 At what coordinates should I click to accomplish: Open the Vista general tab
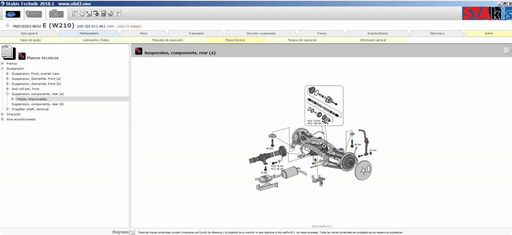click(x=29, y=33)
